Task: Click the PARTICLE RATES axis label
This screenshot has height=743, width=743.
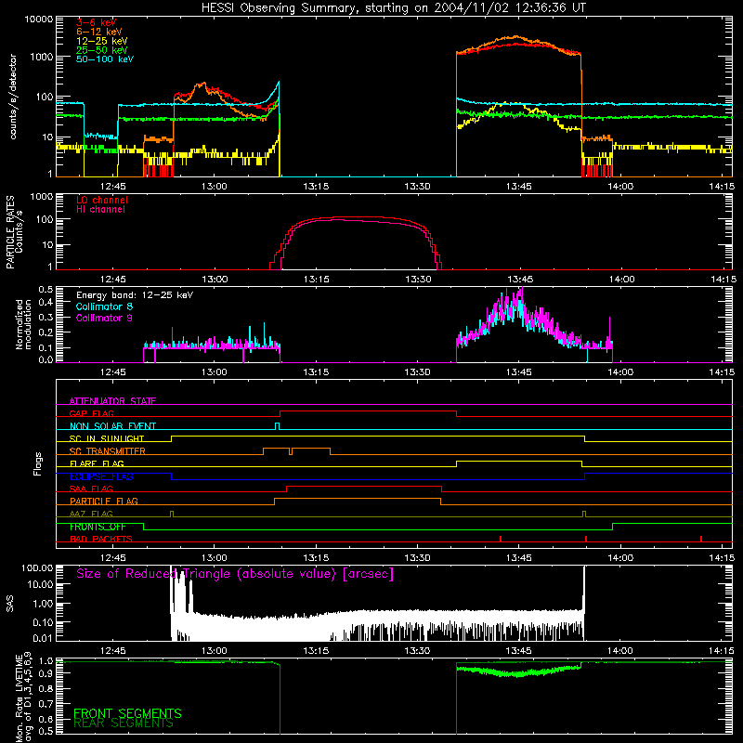Action: (14, 232)
